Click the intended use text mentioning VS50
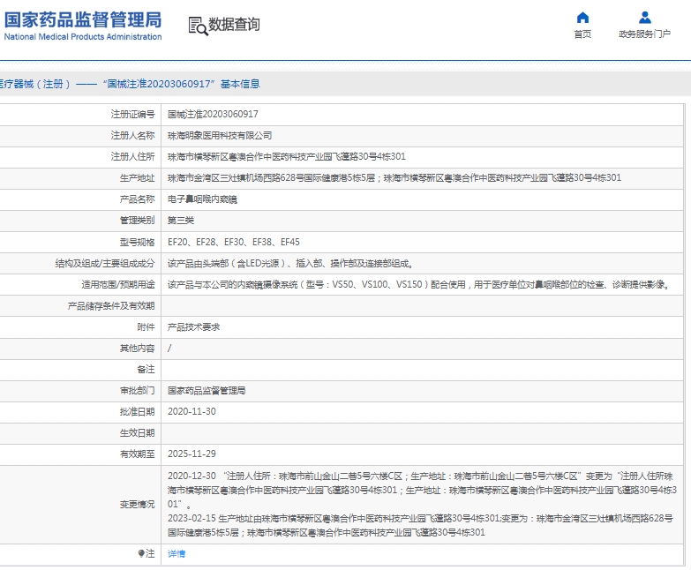Image resolution: width=691 pixels, height=570 pixels. [x=418, y=285]
